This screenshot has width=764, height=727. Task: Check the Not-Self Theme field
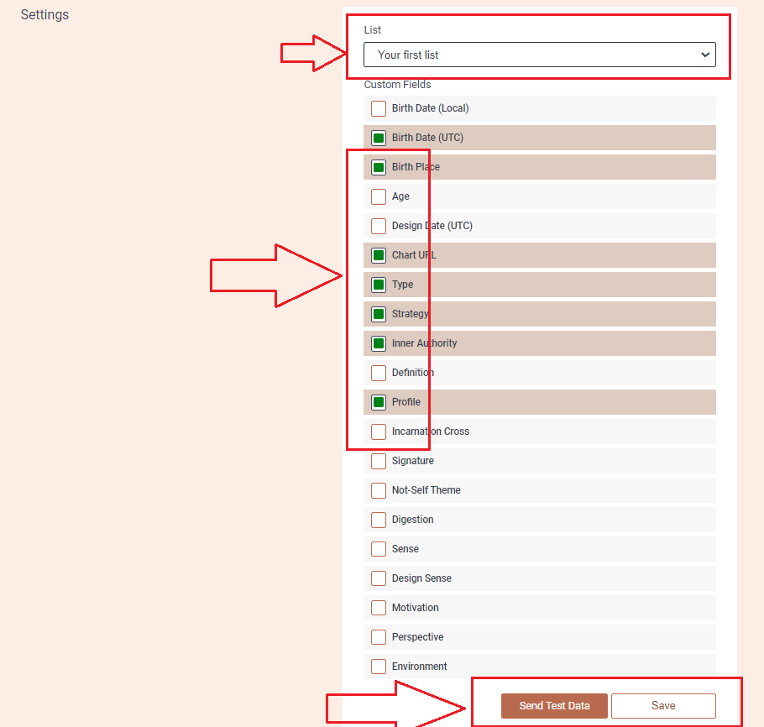tap(379, 490)
